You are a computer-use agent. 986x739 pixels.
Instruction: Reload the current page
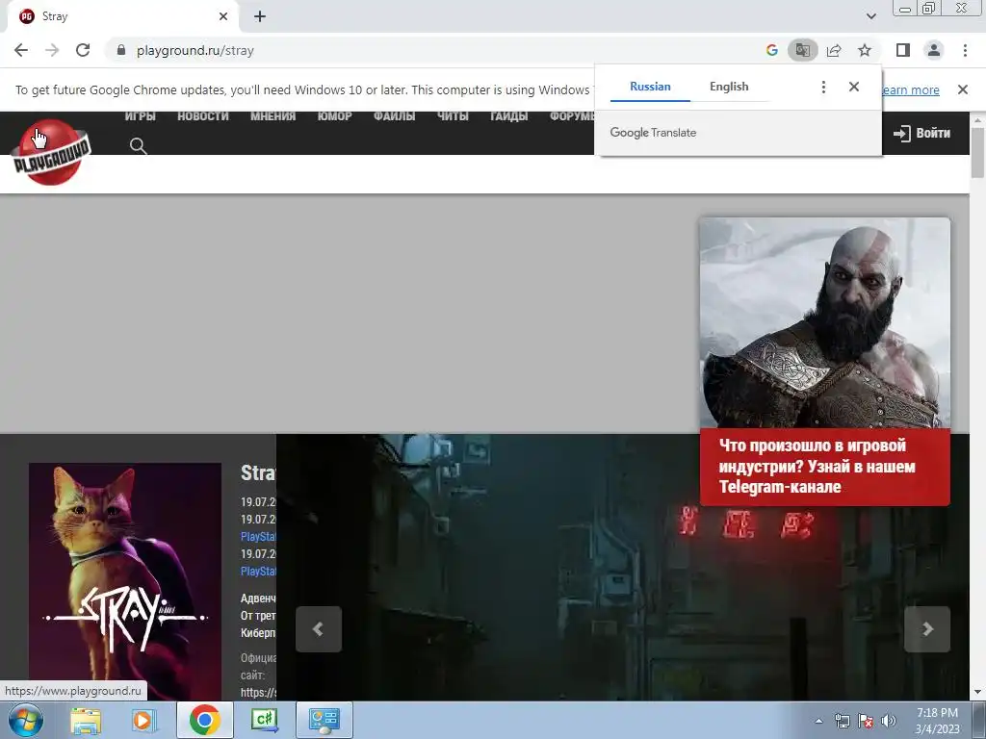(x=83, y=50)
